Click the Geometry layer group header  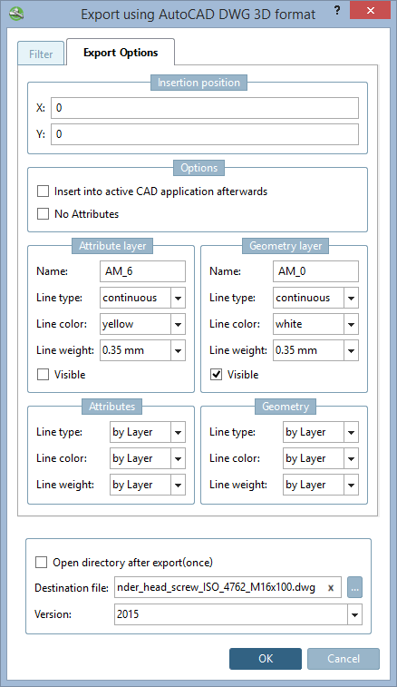286,246
